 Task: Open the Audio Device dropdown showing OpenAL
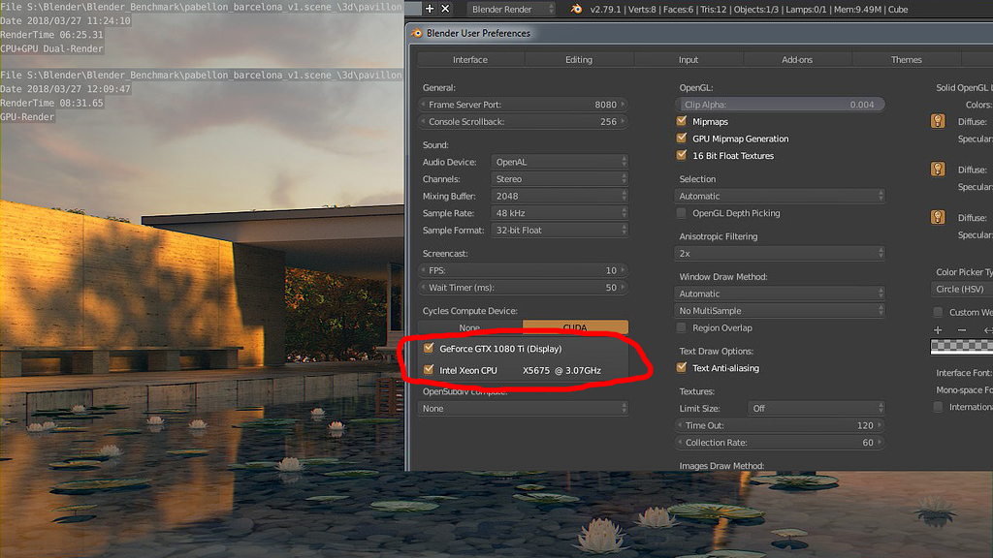pos(560,162)
